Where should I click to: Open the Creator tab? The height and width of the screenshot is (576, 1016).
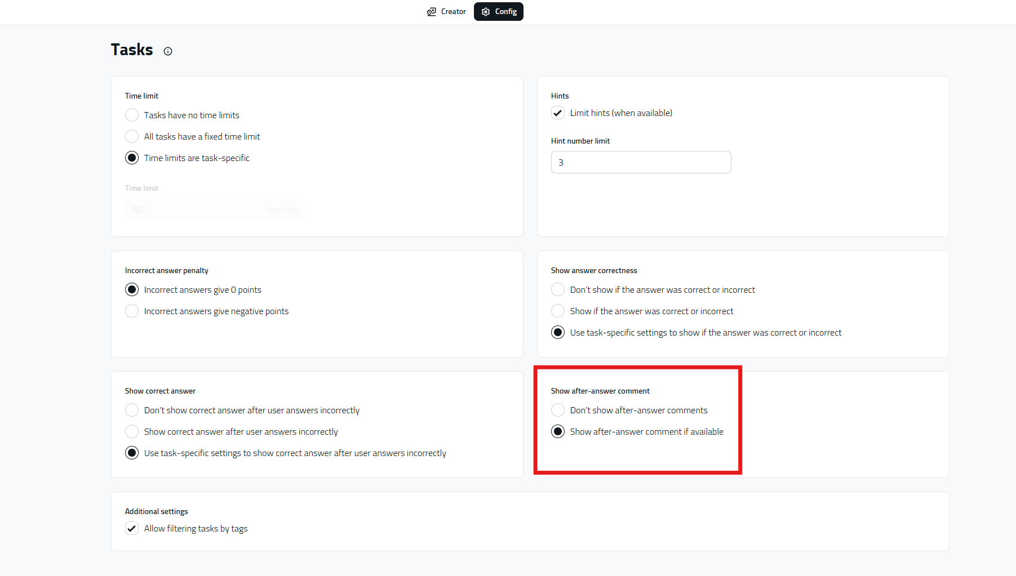(x=446, y=12)
